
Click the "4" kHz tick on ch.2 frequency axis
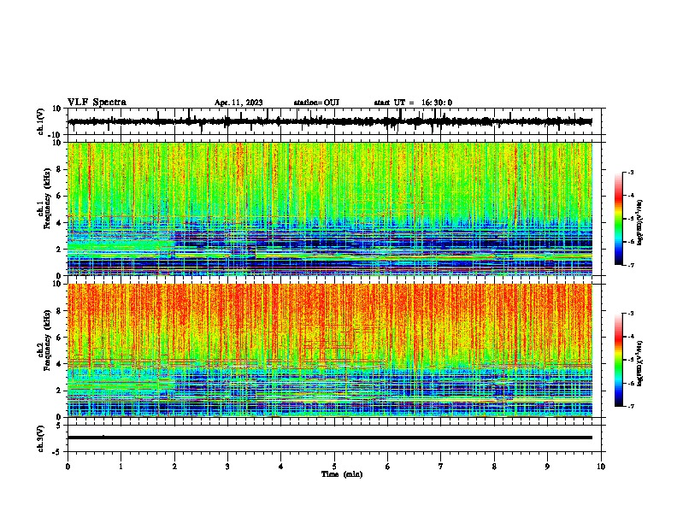point(59,364)
